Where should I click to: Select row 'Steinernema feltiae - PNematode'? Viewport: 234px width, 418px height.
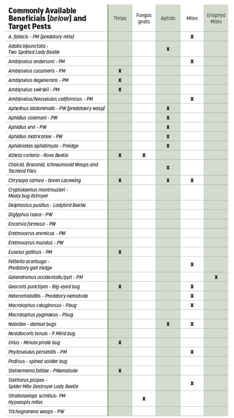(x=117, y=371)
